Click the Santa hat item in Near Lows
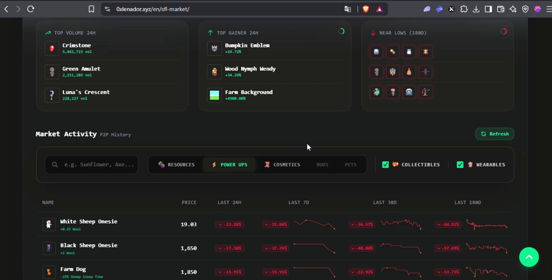The width and height of the screenshot is (552, 280). [x=393, y=92]
